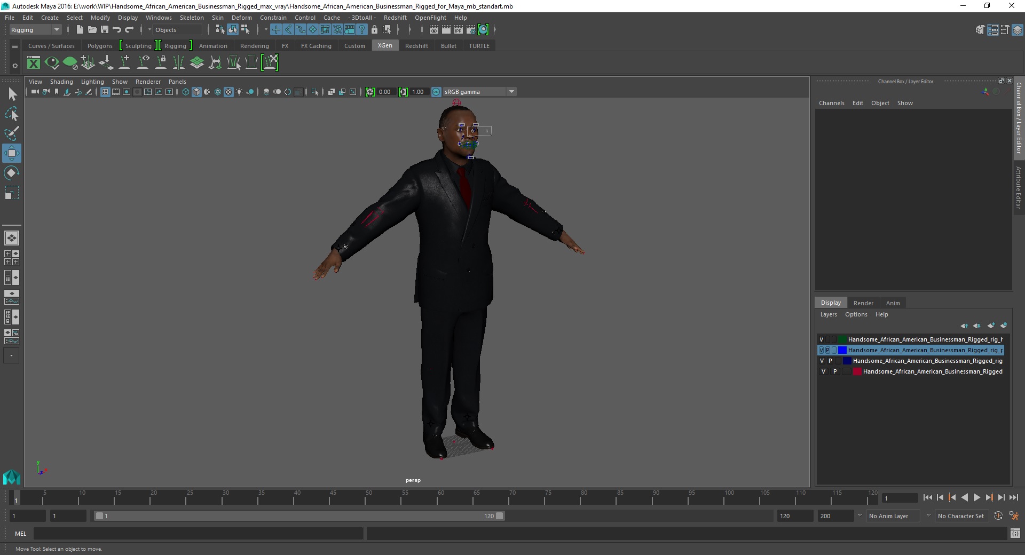
Task: Open the Rigging menu set dropdown
Action: pyautogui.click(x=35, y=30)
